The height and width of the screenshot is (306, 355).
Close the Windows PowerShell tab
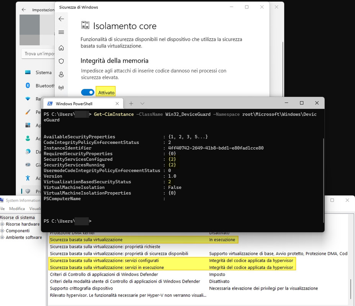click(x=117, y=104)
